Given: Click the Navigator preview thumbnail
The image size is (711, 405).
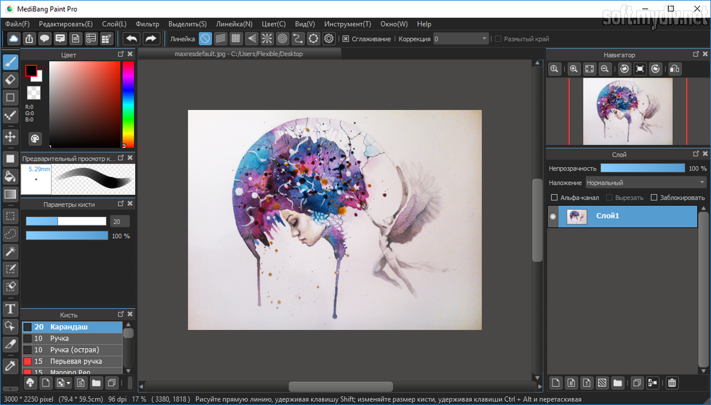Looking at the screenshot, I should pyautogui.click(x=628, y=112).
